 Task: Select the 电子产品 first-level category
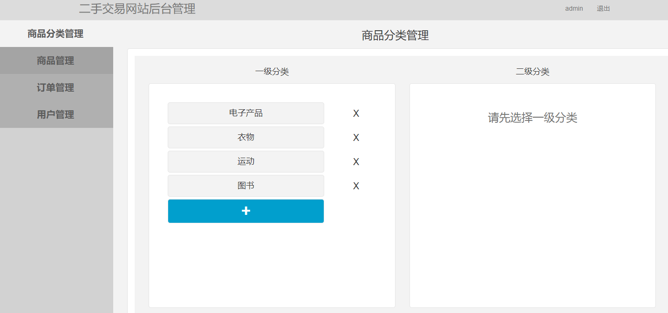click(245, 113)
